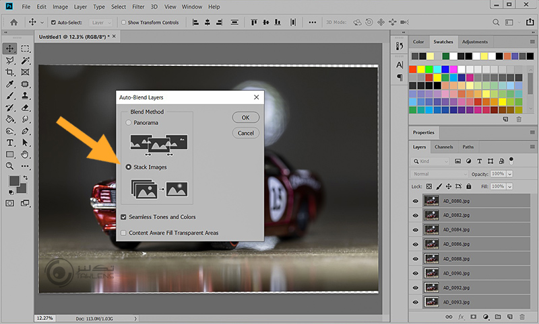
Task: Select the Magic Wand tool
Action: [x=25, y=60]
